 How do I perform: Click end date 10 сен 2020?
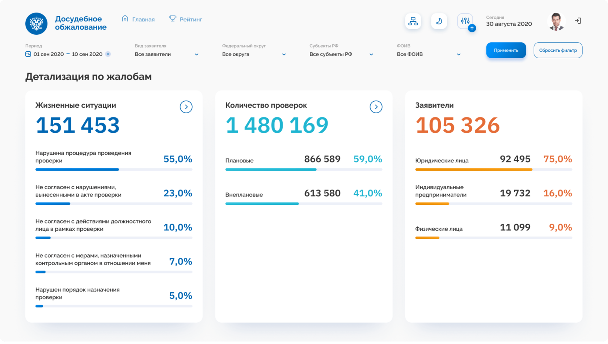tap(87, 54)
